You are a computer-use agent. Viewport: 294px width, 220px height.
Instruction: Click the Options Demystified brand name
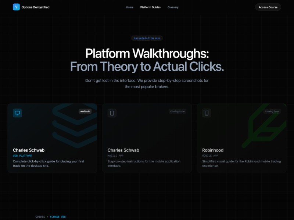tap(35, 7)
